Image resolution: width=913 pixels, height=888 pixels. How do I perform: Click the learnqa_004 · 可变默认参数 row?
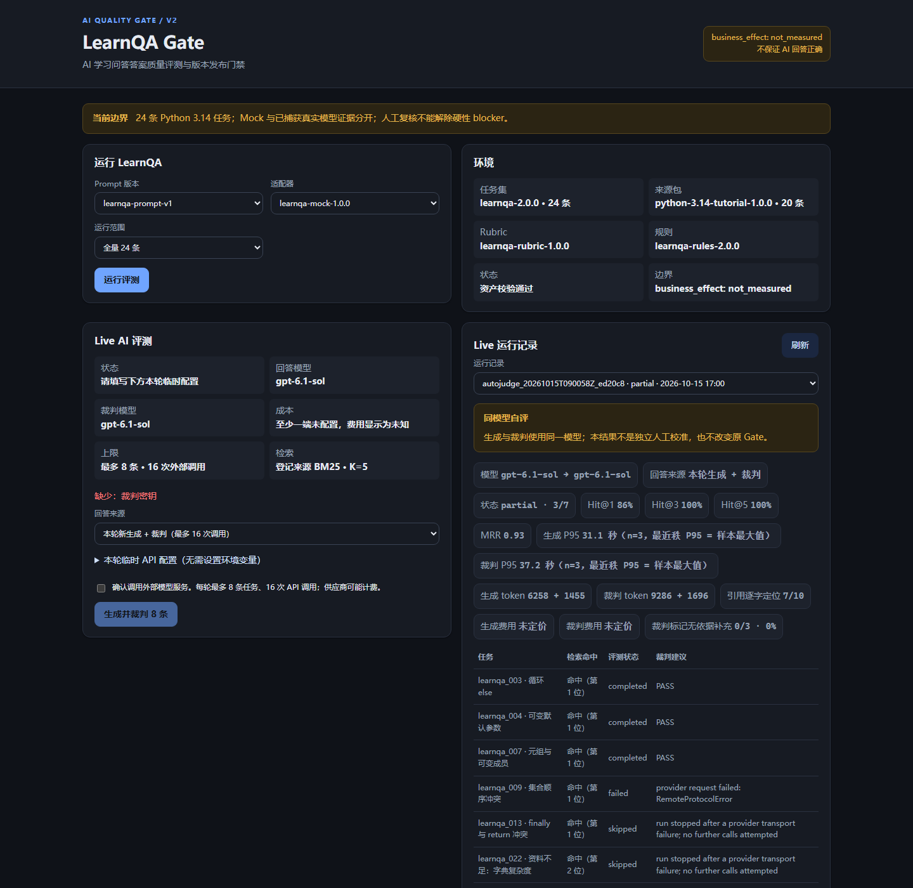point(645,722)
